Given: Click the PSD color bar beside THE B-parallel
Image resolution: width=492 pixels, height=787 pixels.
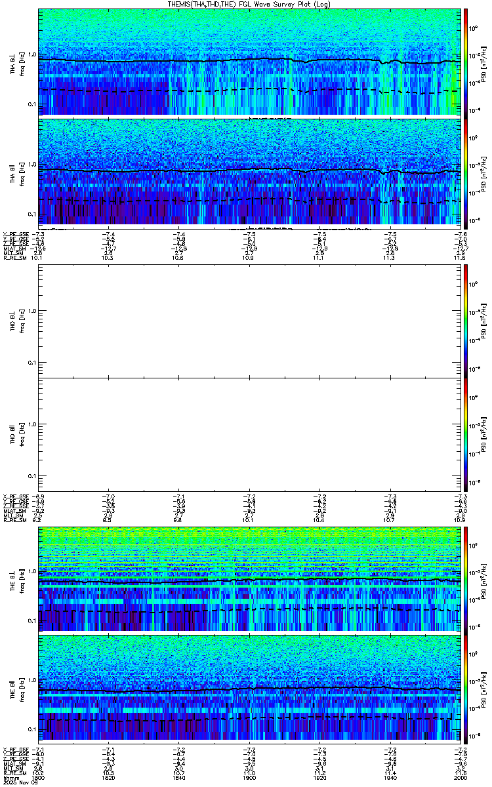Looking at the screenshot, I should click(466, 688).
